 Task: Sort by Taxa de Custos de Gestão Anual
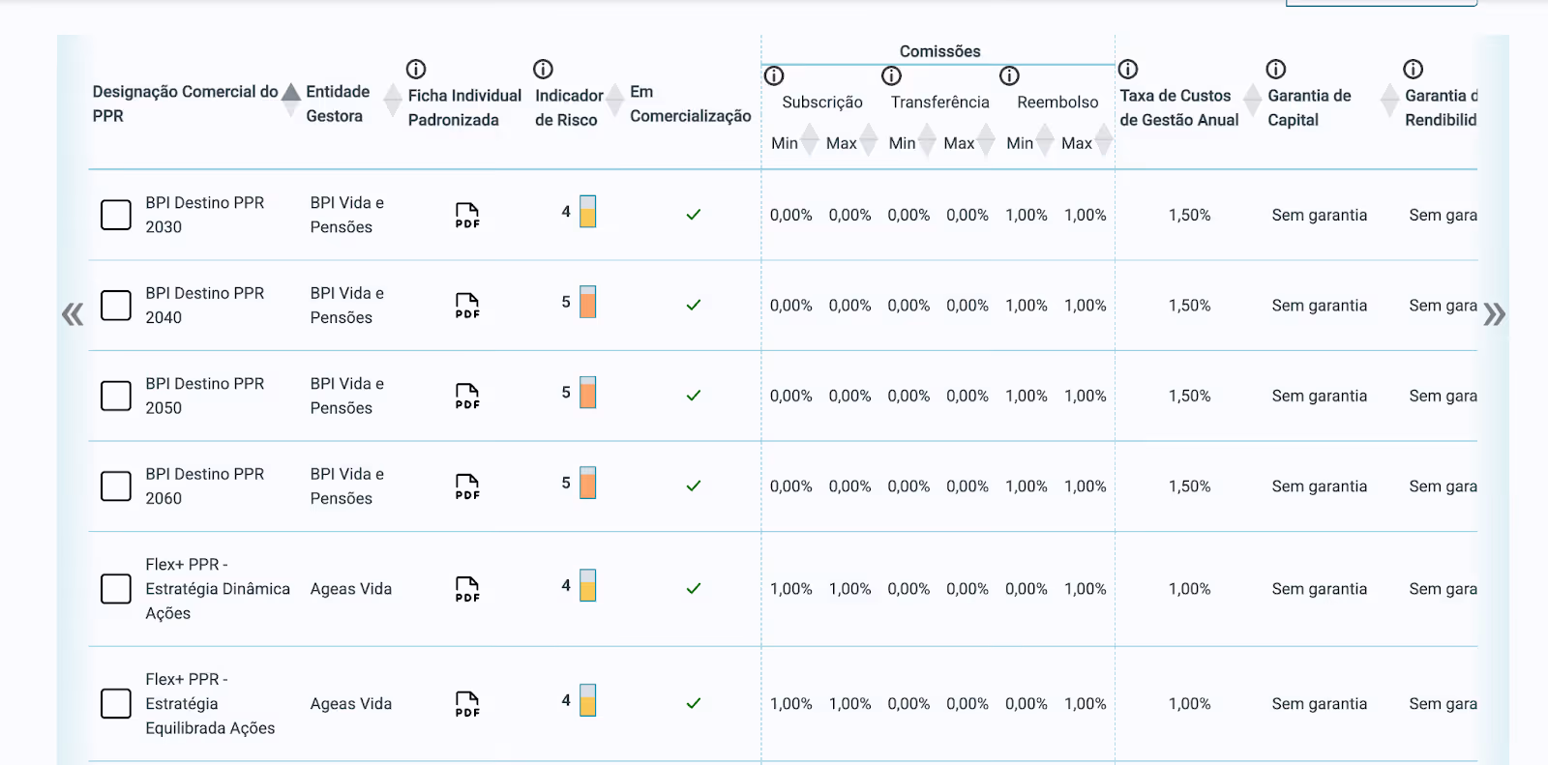[x=1253, y=101]
